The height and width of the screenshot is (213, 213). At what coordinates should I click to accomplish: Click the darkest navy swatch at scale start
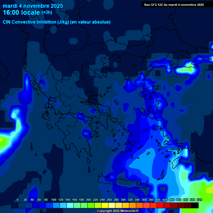[x=15, y=206]
